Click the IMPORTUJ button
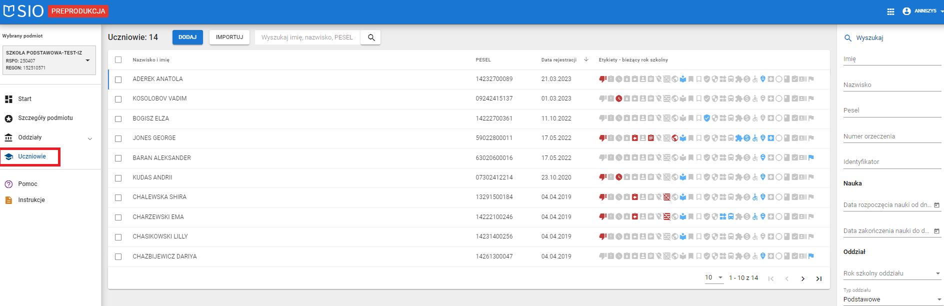Viewport: 944px width, 306px height. click(x=229, y=37)
